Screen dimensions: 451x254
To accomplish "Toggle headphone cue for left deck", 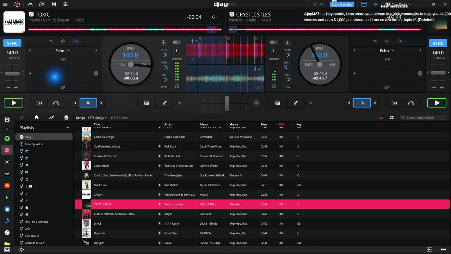I will coord(177,86).
